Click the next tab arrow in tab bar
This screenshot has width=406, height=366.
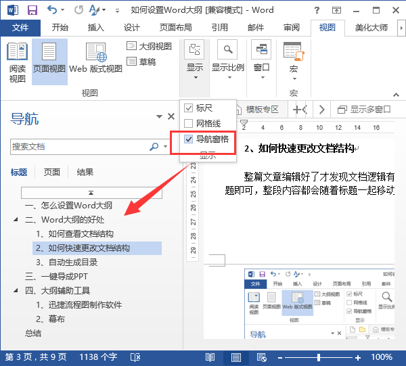[x=321, y=110]
